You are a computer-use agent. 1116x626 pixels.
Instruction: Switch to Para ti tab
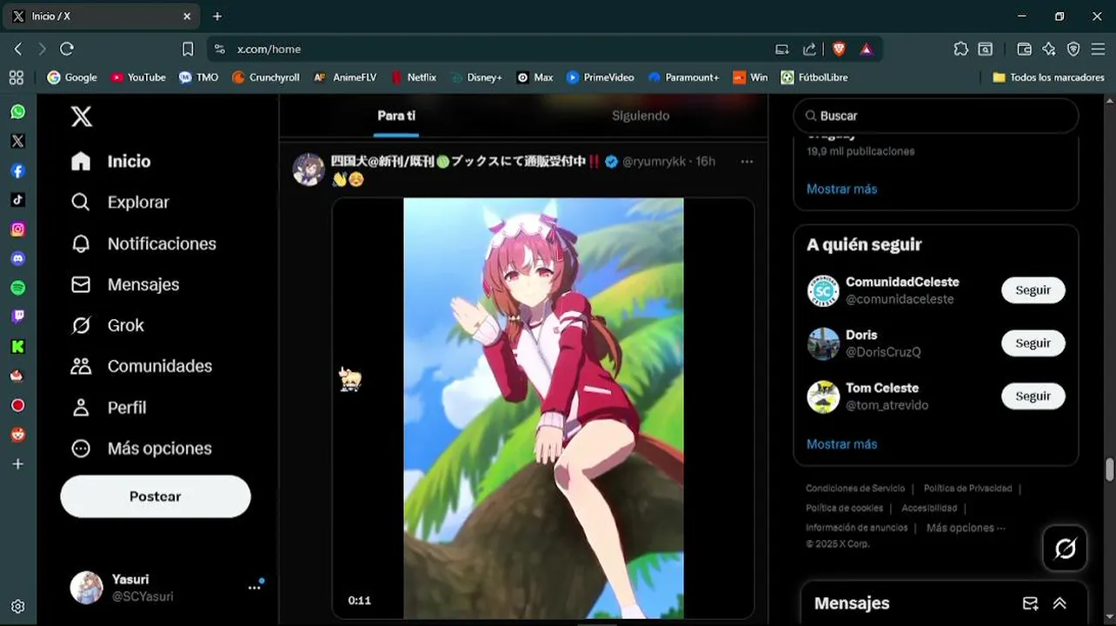[x=396, y=116]
